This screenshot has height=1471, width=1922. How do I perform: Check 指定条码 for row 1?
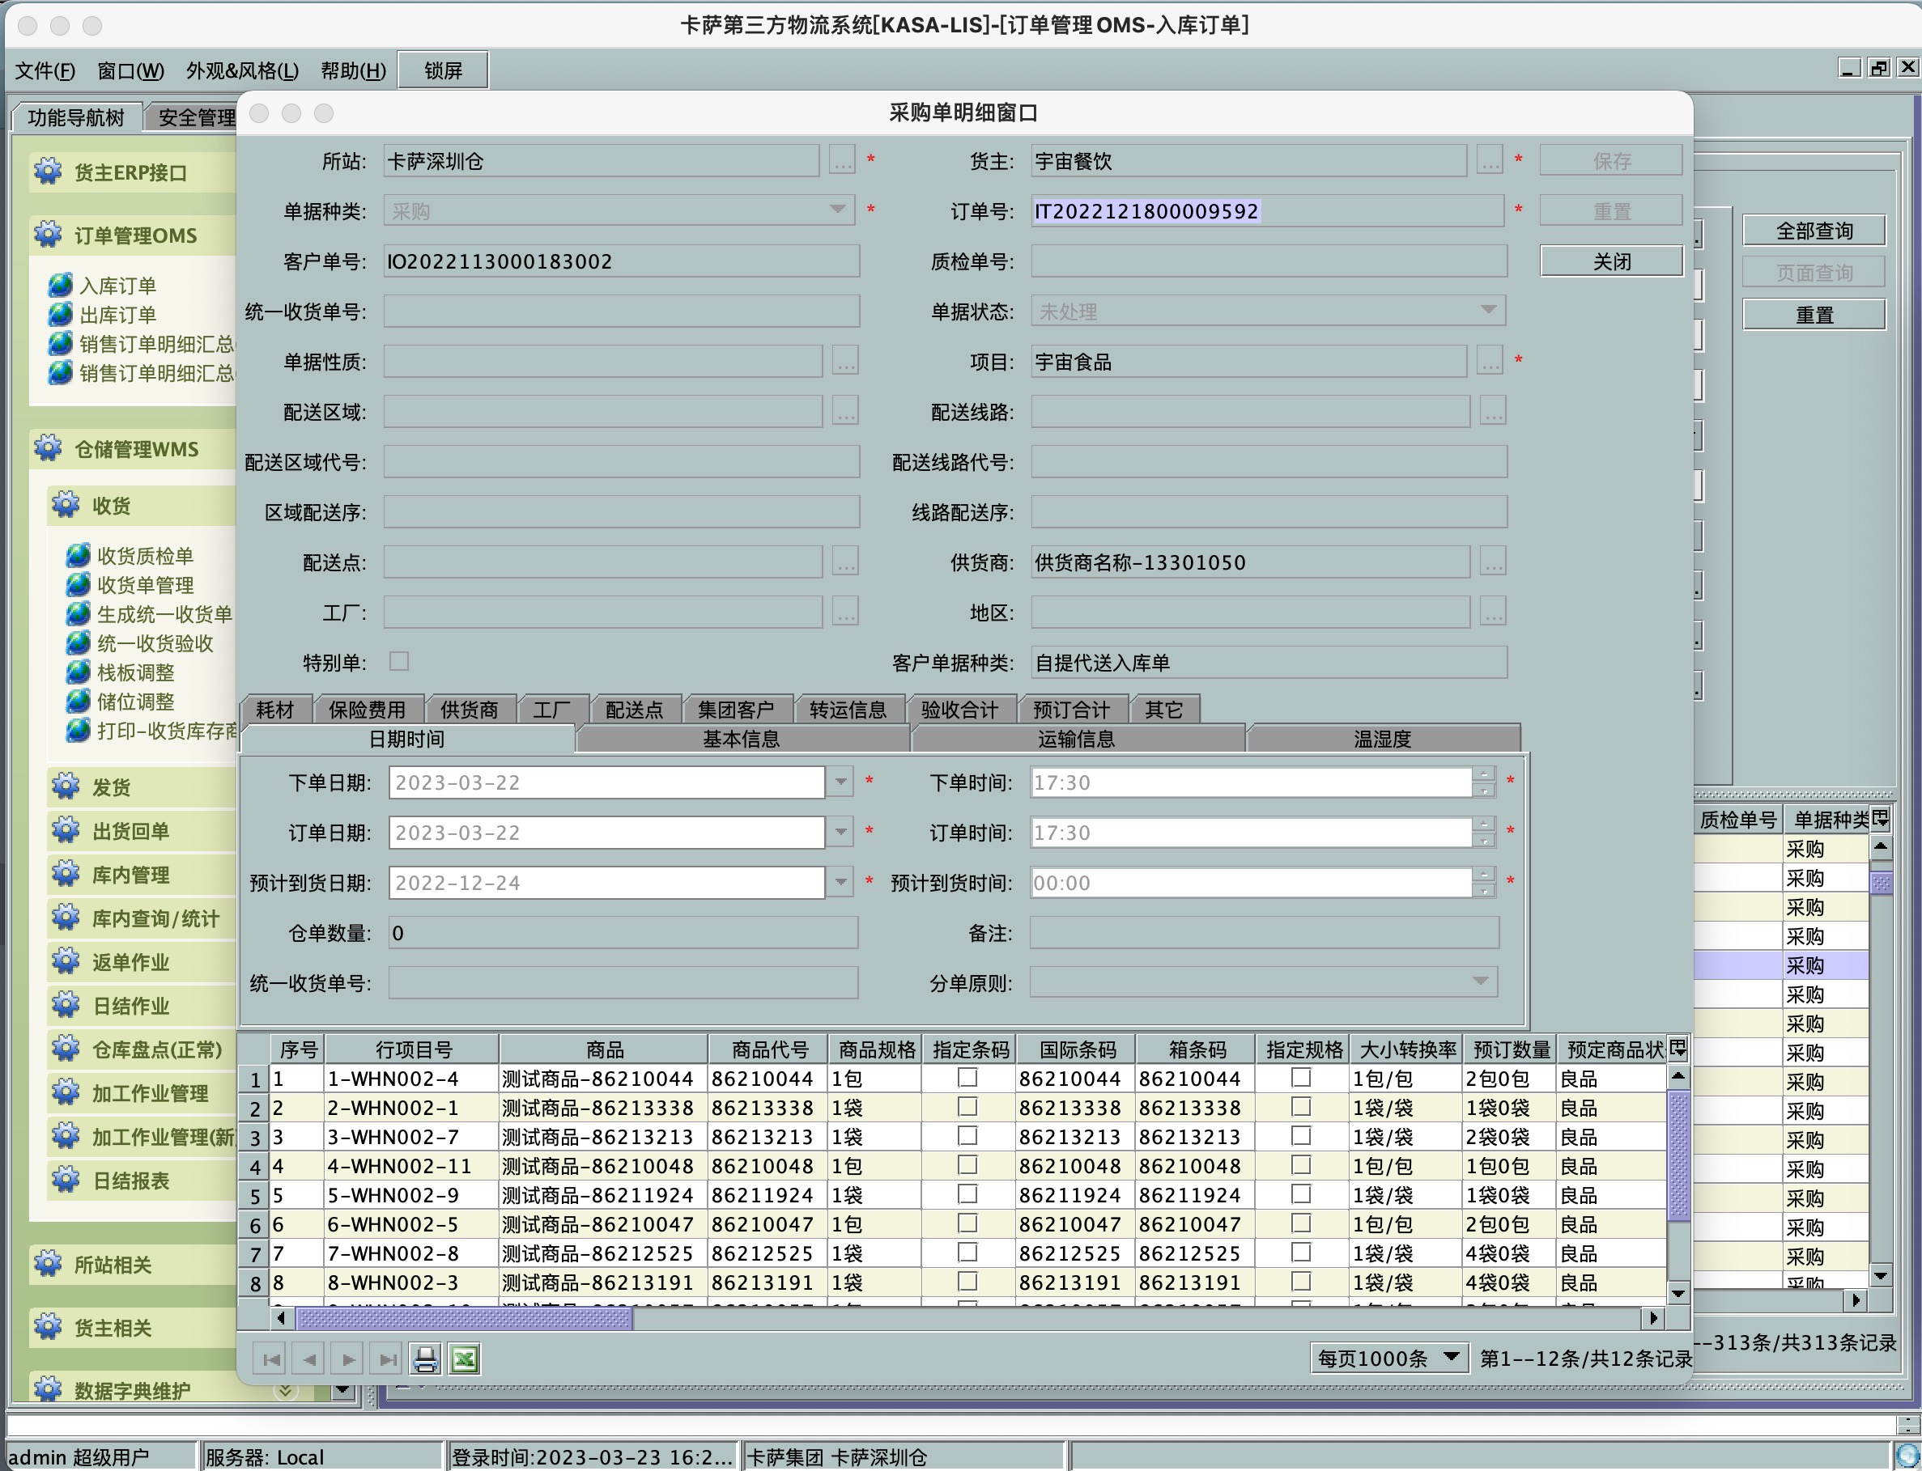967,1078
